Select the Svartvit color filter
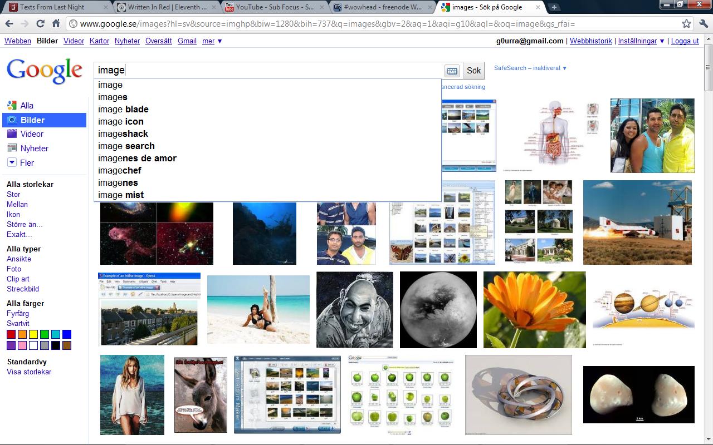713x445 pixels. coord(18,323)
